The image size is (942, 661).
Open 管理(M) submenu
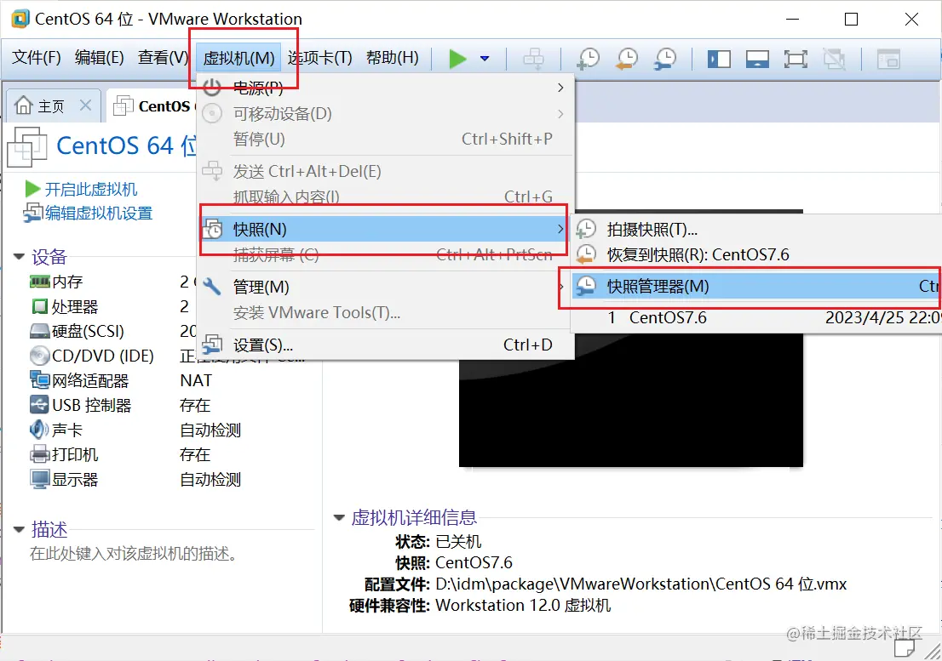[384, 287]
